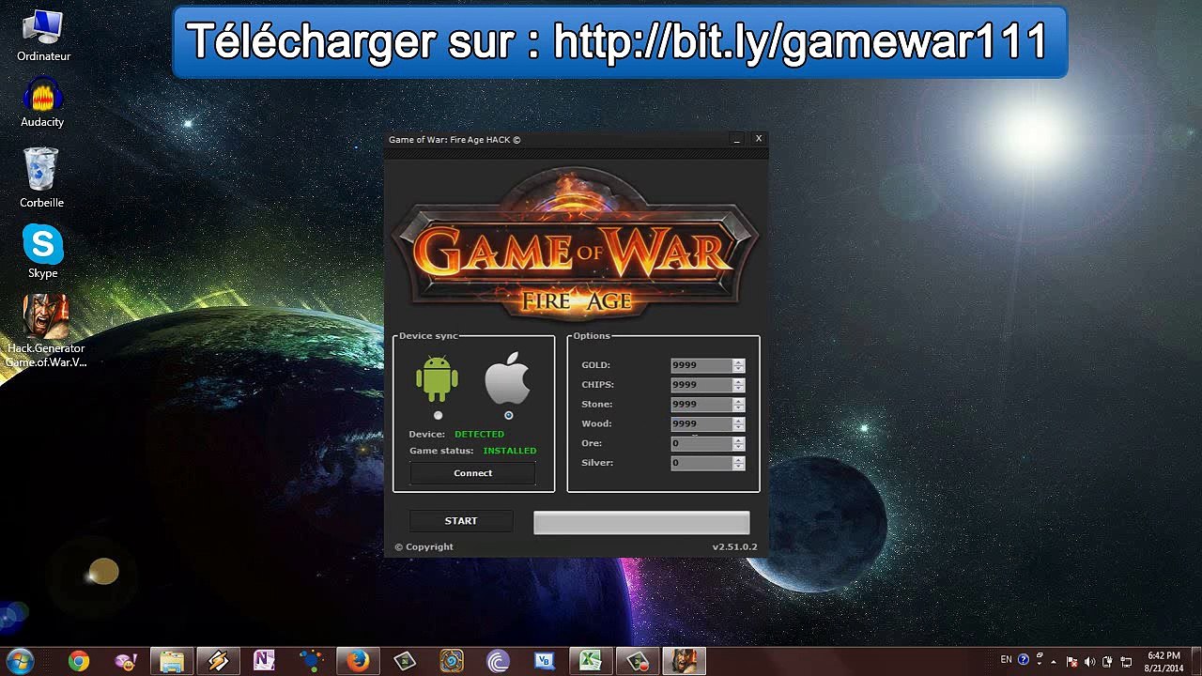The height and width of the screenshot is (676, 1202).
Task: Click the hack window title bar text
Action: (455, 140)
